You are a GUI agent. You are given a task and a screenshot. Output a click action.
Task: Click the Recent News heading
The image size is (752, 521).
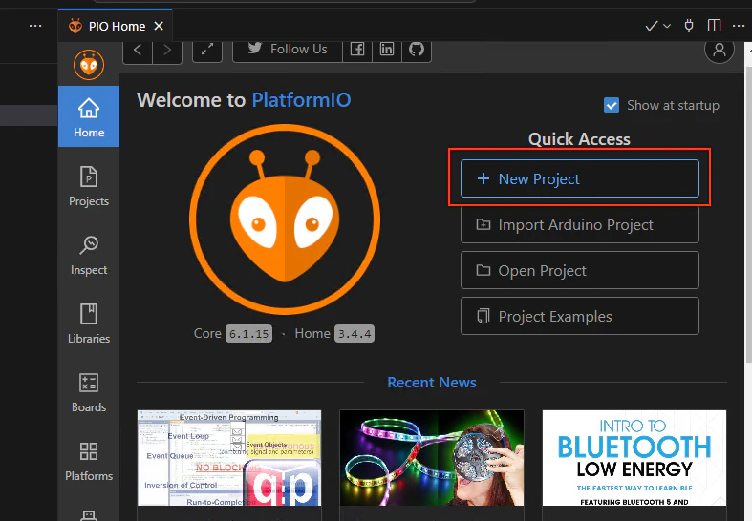(432, 382)
